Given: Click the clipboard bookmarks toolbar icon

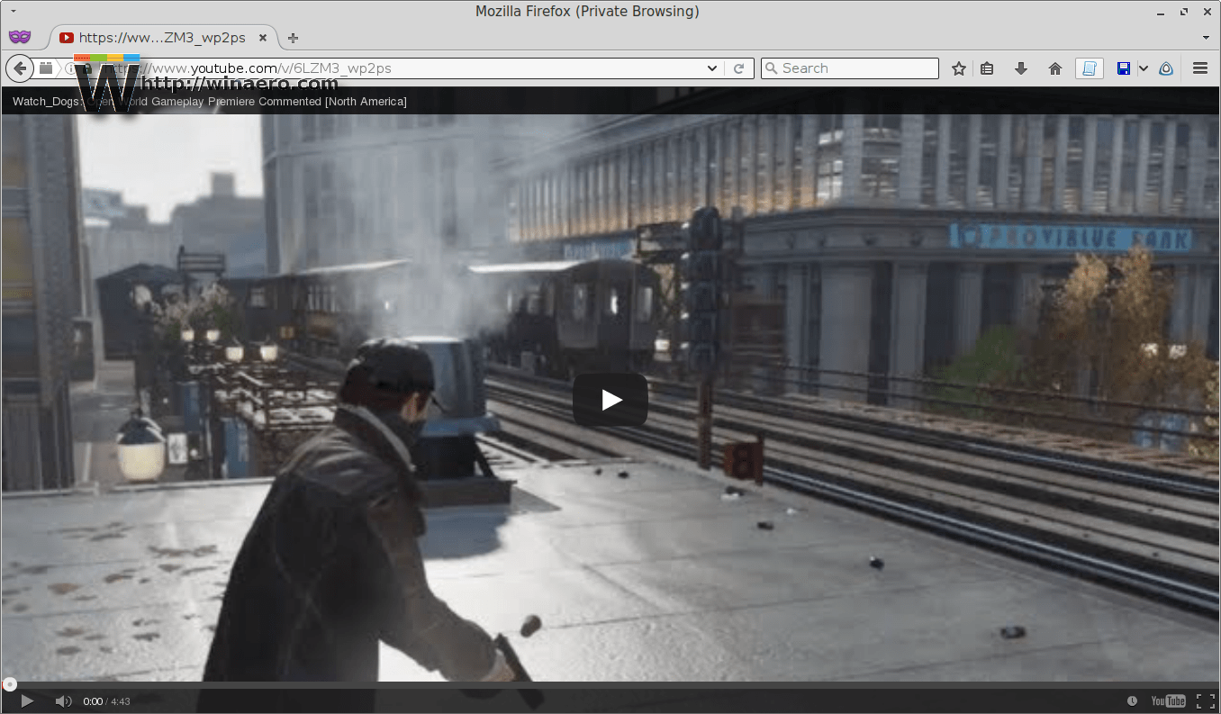Looking at the screenshot, I should pos(987,68).
